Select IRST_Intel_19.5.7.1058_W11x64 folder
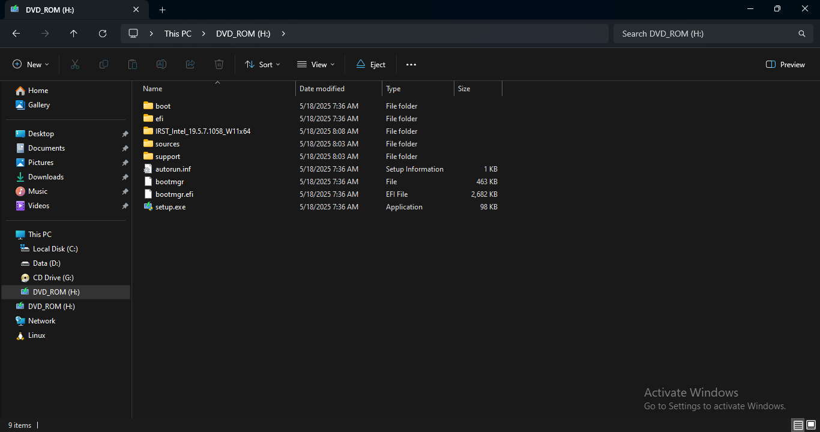This screenshot has width=820, height=432. coord(203,131)
